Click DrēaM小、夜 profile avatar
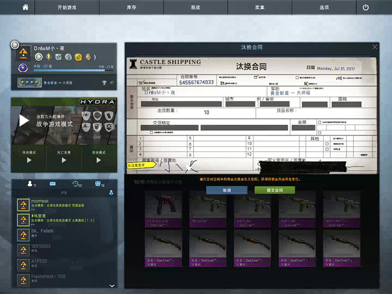 pyautogui.click(x=23, y=53)
